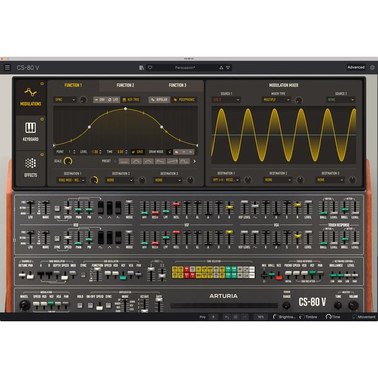Toggle the Grid snap option
This screenshot has width=378, height=378.
[137, 152]
